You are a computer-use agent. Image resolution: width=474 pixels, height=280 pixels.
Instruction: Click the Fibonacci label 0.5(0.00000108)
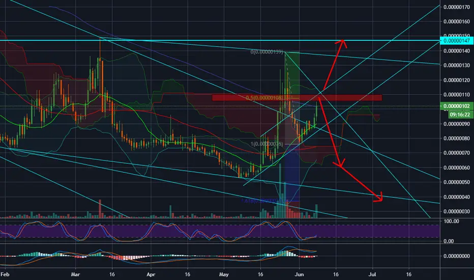click(264, 98)
